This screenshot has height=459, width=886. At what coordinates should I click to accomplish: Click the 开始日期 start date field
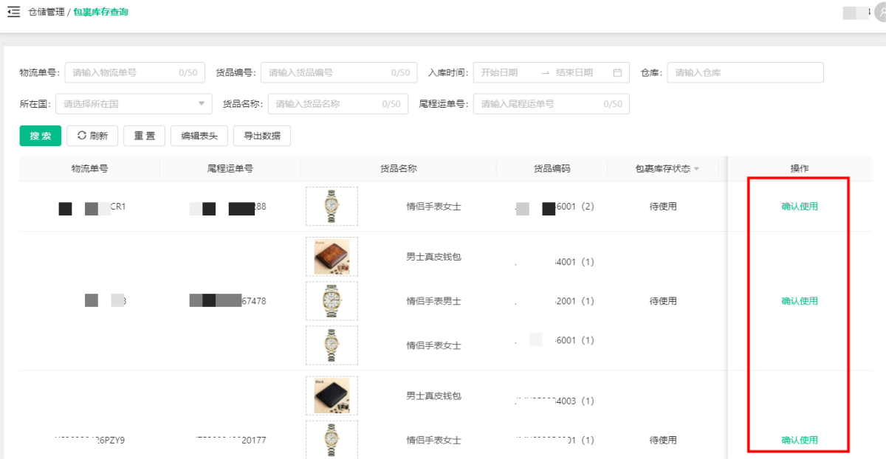(506, 72)
